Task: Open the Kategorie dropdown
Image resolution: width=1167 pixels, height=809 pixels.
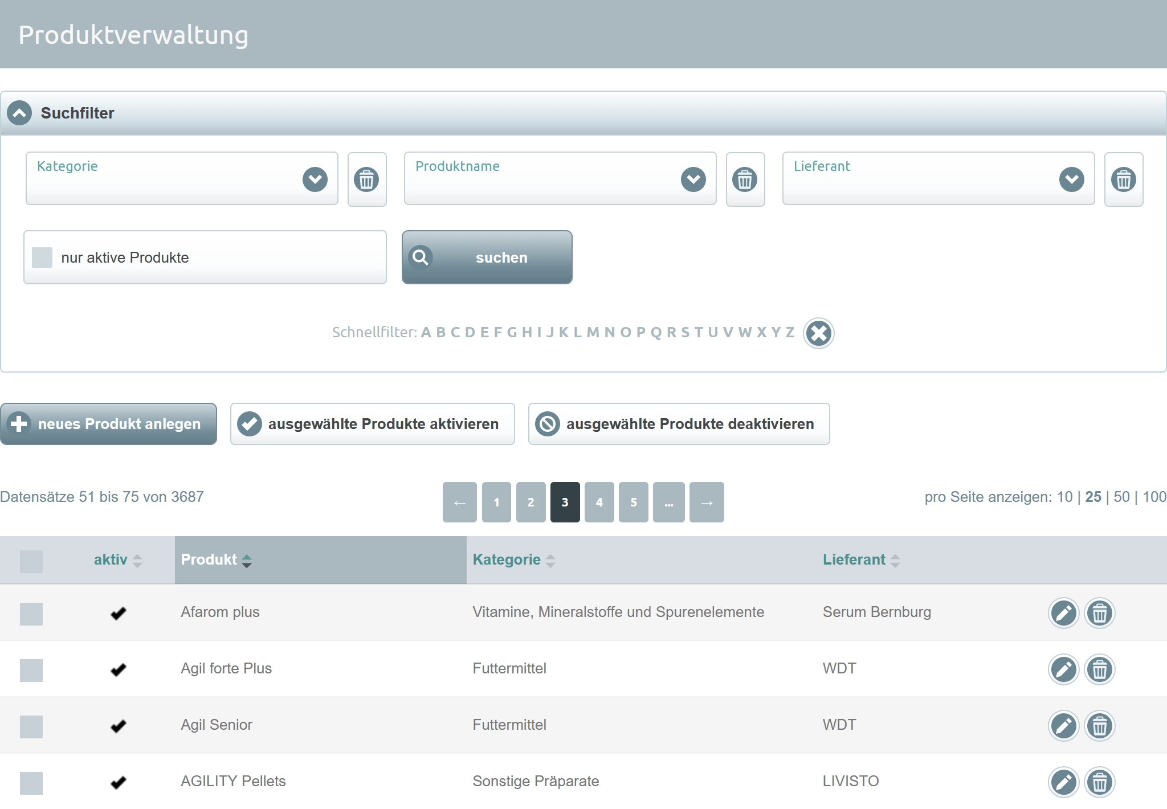Action: pyautogui.click(x=315, y=179)
